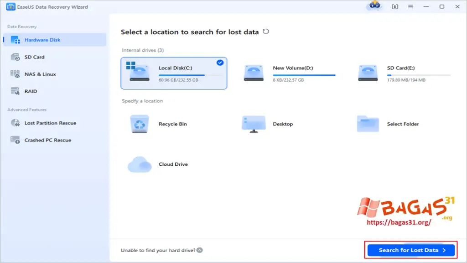Click the Recycle Bin location icon
Image resolution: width=467 pixels, height=263 pixels.
(x=140, y=123)
